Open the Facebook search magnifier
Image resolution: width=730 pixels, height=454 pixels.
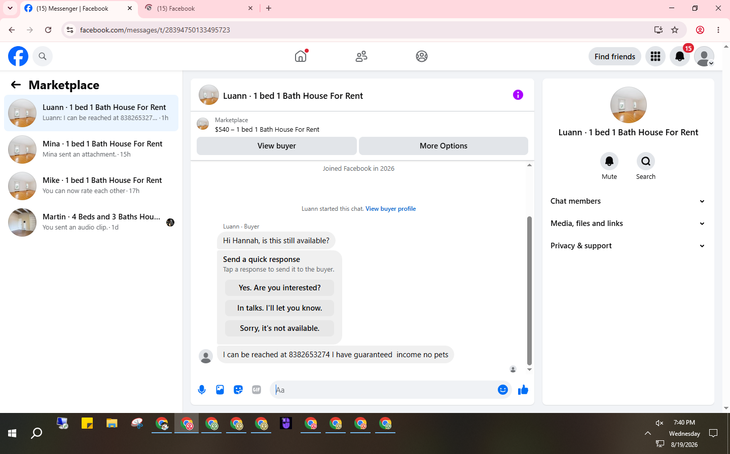(x=43, y=56)
